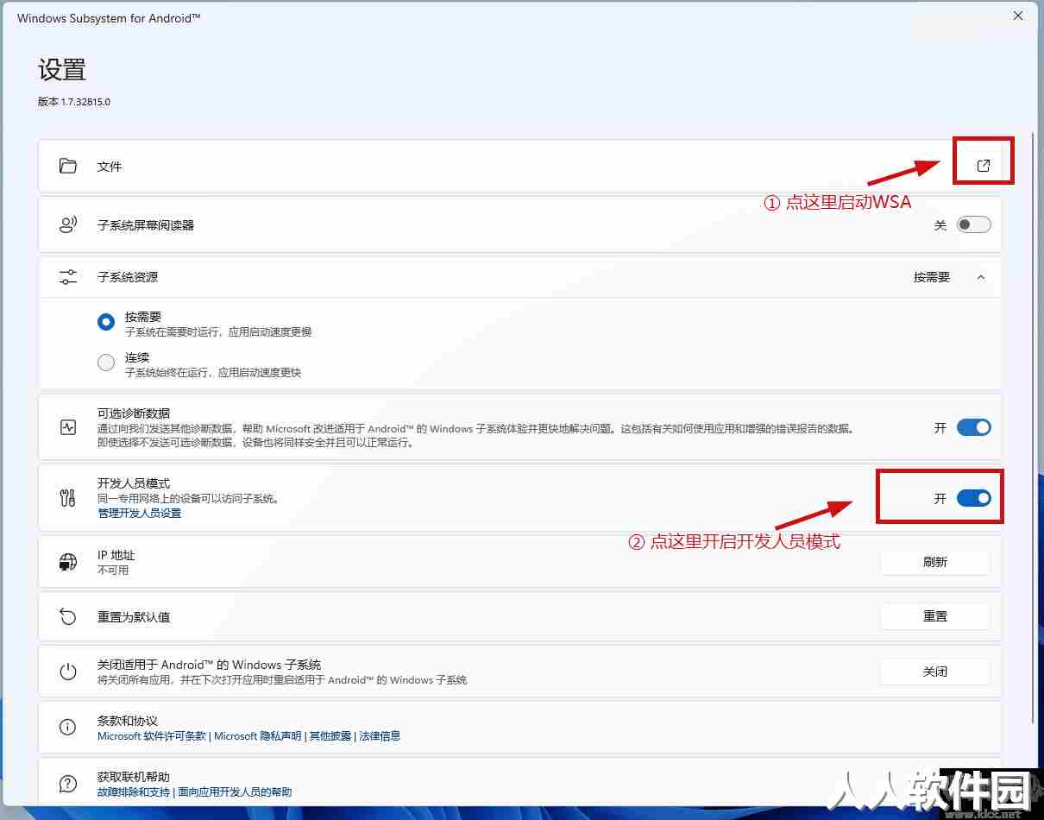Toggle the 子系统屏幕阅读器 switch on
The height and width of the screenshot is (820, 1044).
point(974,224)
